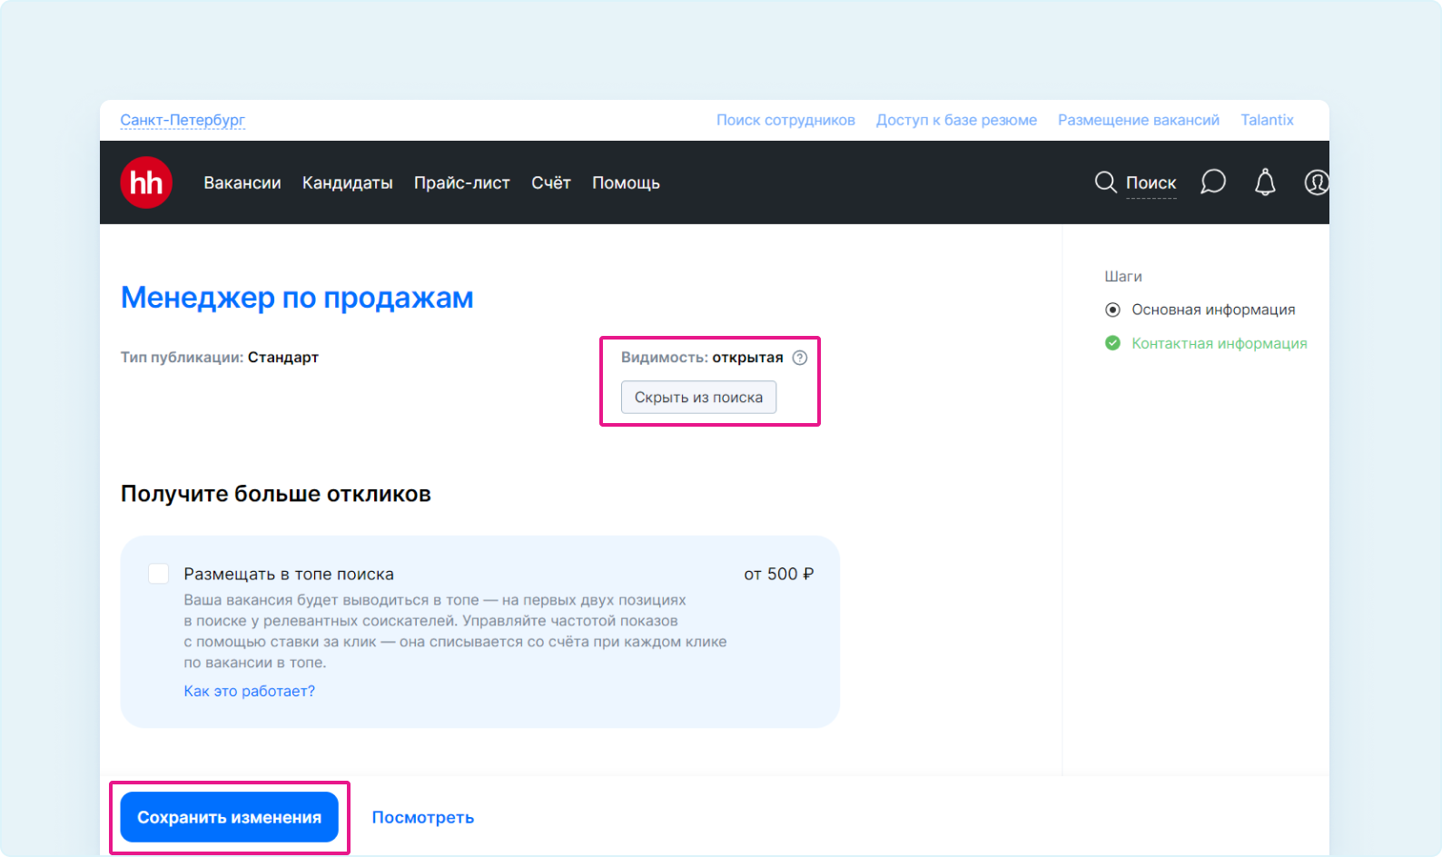This screenshot has height=857, width=1442.
Task: Click the Менеджер по продажам title
Action: tap(297, 298)
